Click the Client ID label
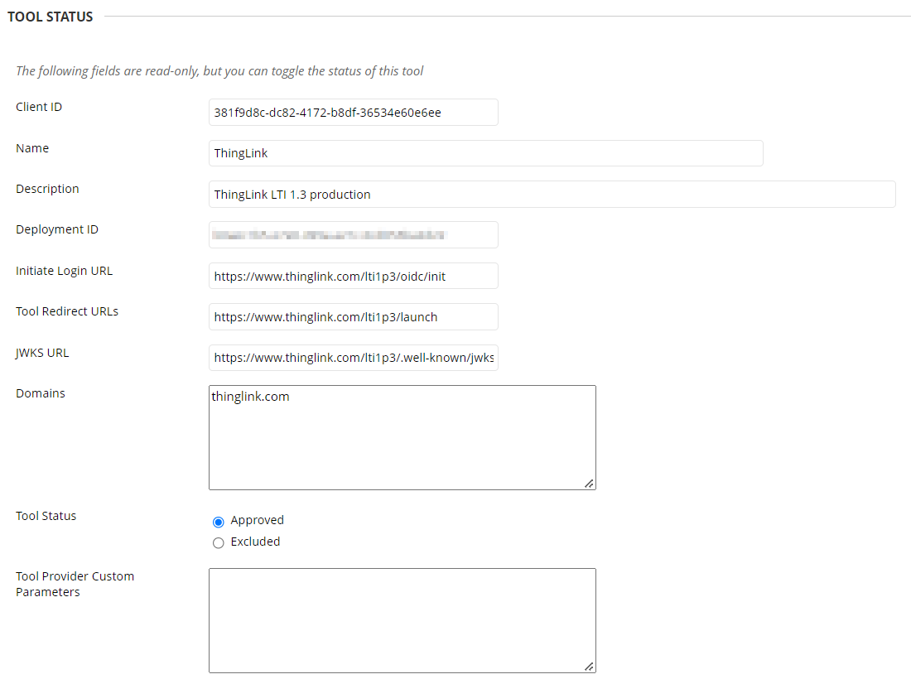Image resolution: width=911 pixels, height=679 pixels. [x=39, y=107]
